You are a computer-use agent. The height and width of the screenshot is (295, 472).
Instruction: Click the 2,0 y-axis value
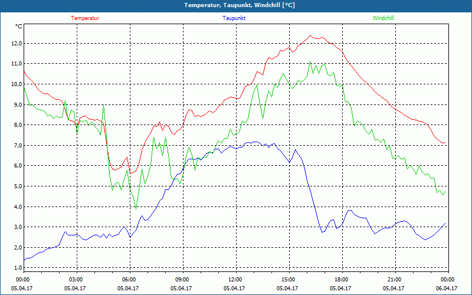coord(18,247)
